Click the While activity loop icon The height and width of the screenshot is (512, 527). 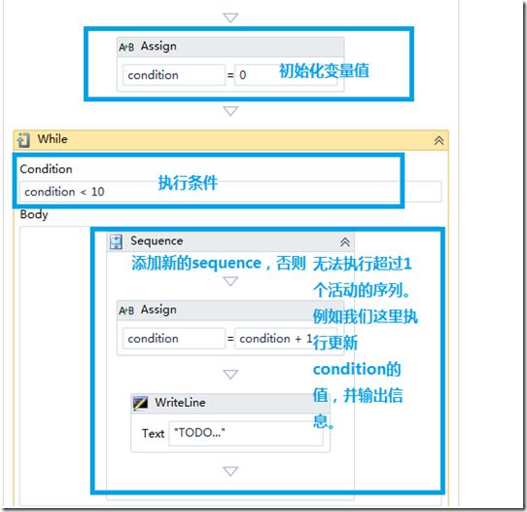click(x=23, y=140)
